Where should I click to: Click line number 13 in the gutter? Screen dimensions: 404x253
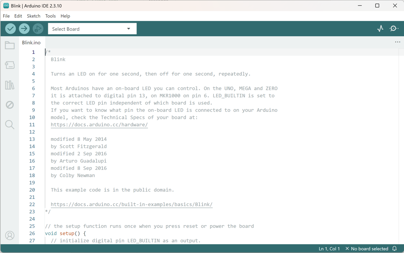tap(32, 139)
